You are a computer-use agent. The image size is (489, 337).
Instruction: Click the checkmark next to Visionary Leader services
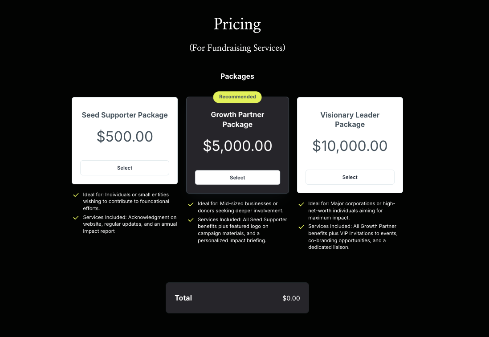[x=301, y=227]
